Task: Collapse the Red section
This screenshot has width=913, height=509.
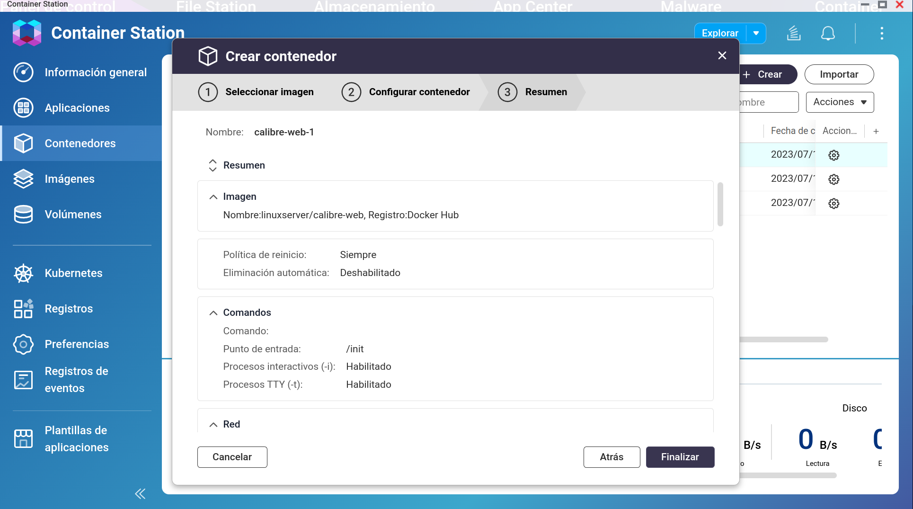Action: 213,425
